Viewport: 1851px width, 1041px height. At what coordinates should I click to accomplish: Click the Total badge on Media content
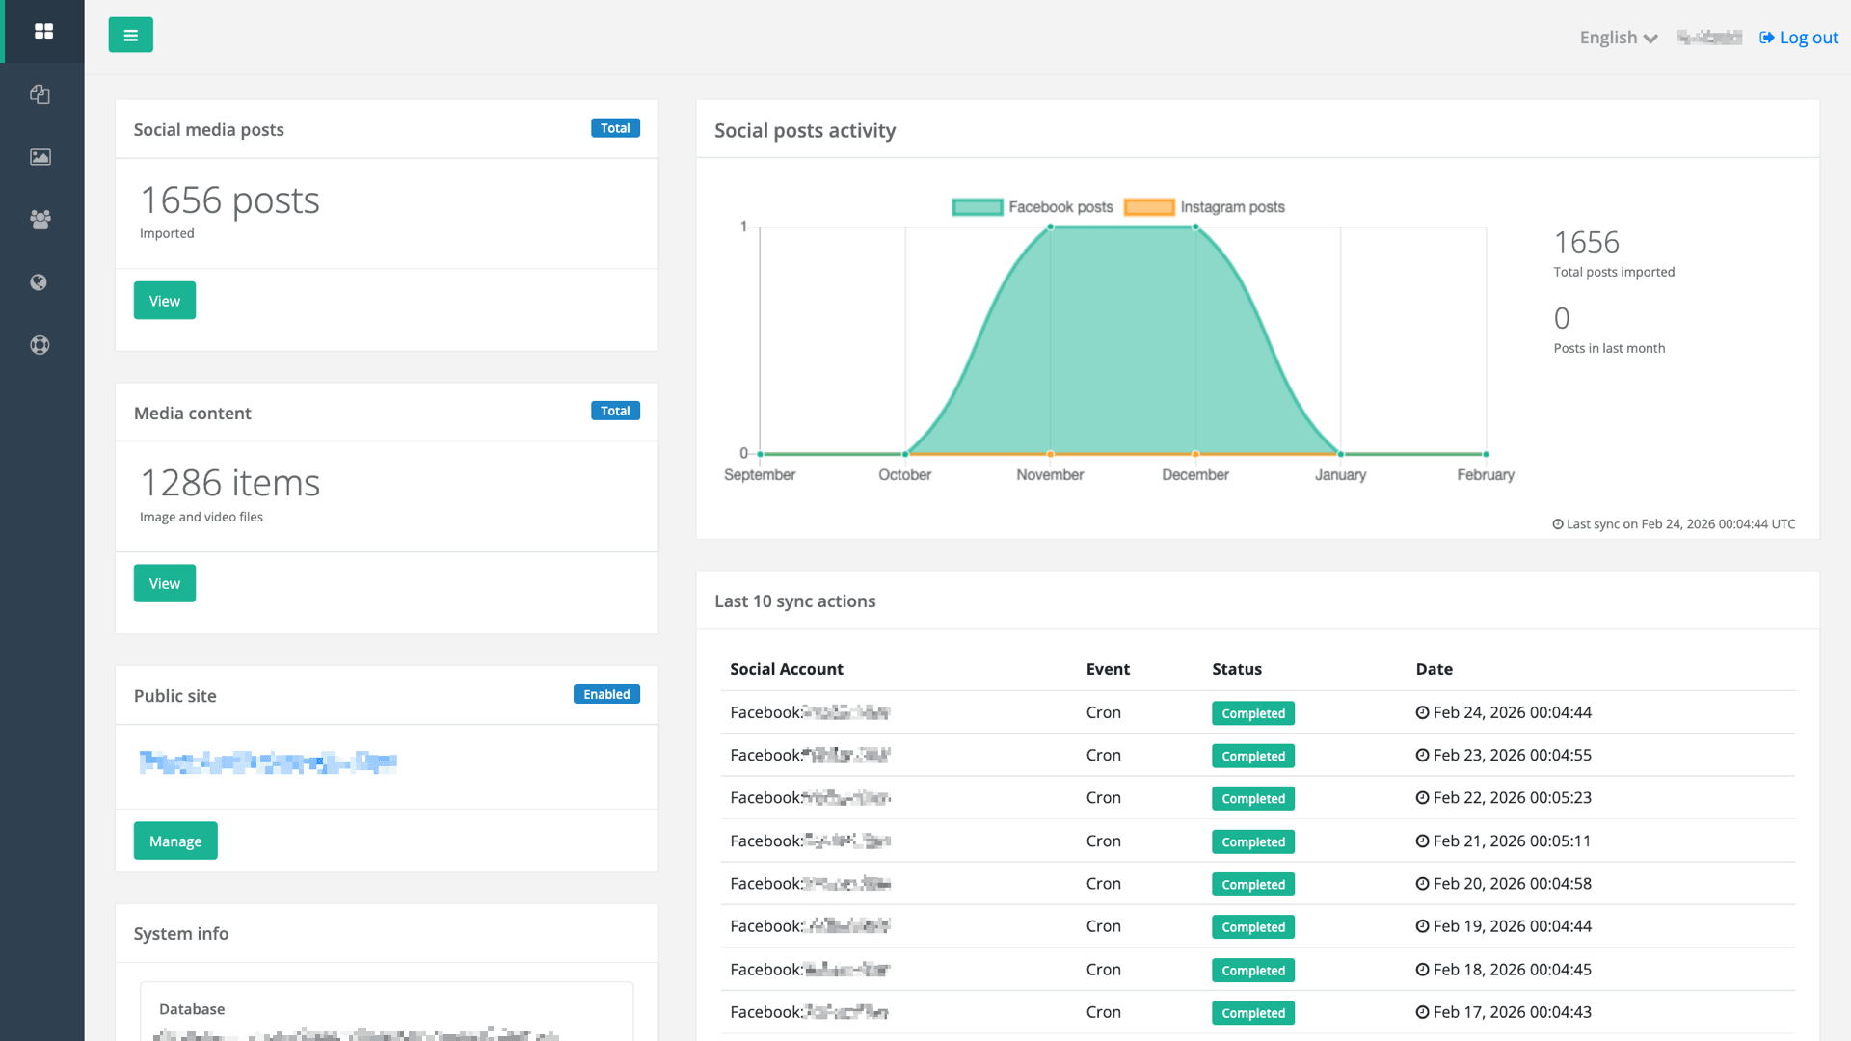pos(615,411)
